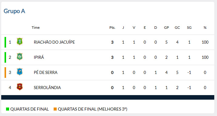The height and width of the screenshot is (116, 217).
Task: Click the Pts. column header
Action: (x=112, y=28)
